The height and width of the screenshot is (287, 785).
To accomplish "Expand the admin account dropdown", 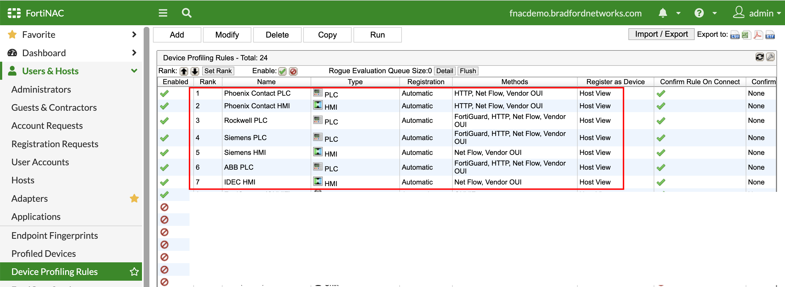I will [779, 13].
